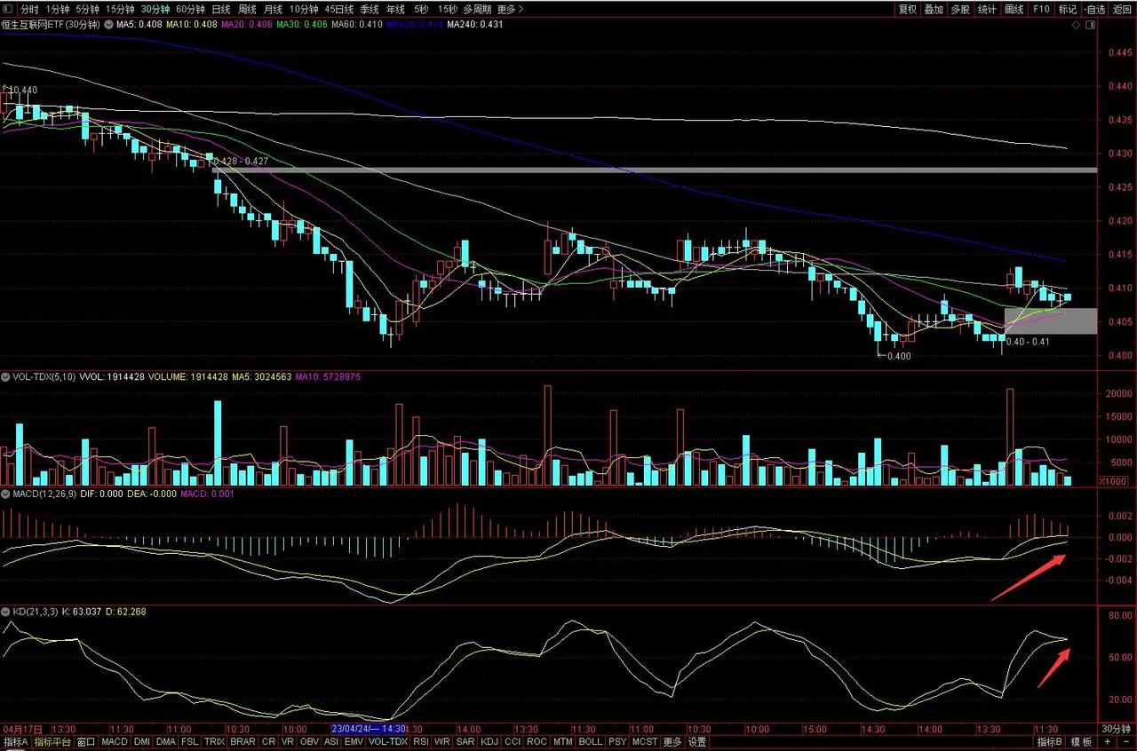Switch to 月线 monthly chart
Viewport: 1137px width, 751px height.
pyautogui.click(x=273, y=9)
